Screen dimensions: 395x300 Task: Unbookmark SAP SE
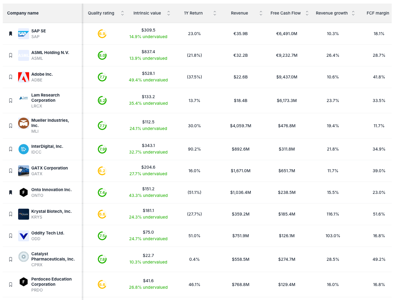(10, 34)
